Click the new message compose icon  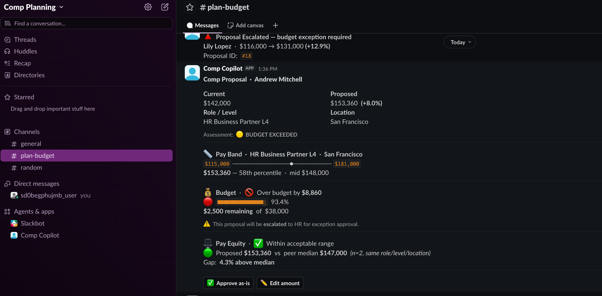165,7
